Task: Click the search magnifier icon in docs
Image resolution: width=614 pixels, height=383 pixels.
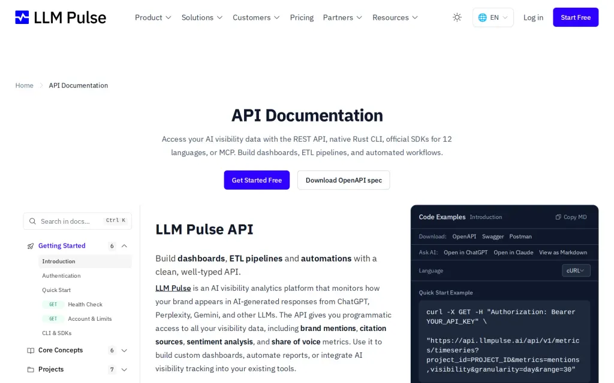Action: tap(32, 221)
